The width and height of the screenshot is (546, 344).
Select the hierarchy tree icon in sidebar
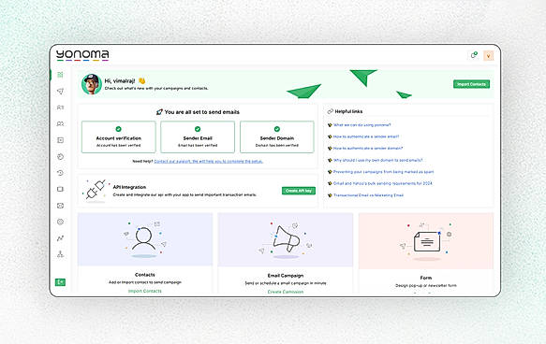pos(60,254)
